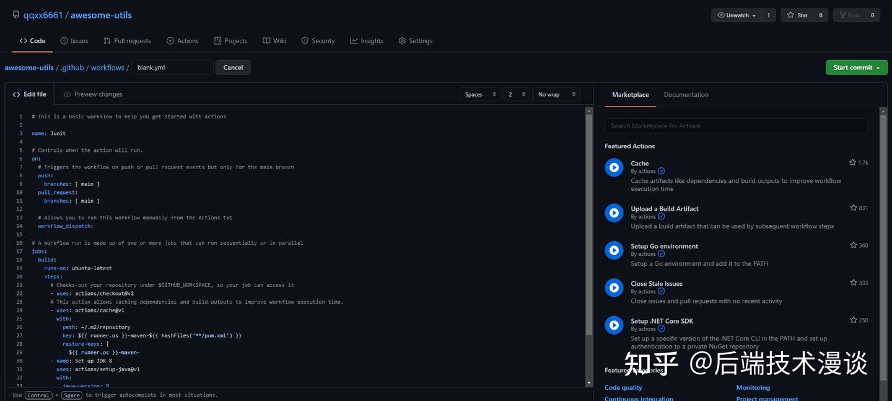The width and height of the screenshot is (892, 401).
Task: Click verified badge under Setup Go environment
Action: click(661, 254)
